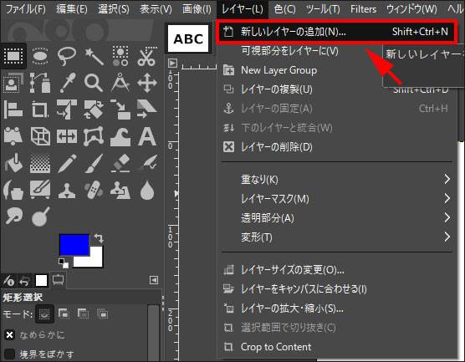Image resolution: width=465 pixels, height=362 pixels.
Task: Choose Add to selection mode
Action: pyautogui.click(x=64, y=314)
